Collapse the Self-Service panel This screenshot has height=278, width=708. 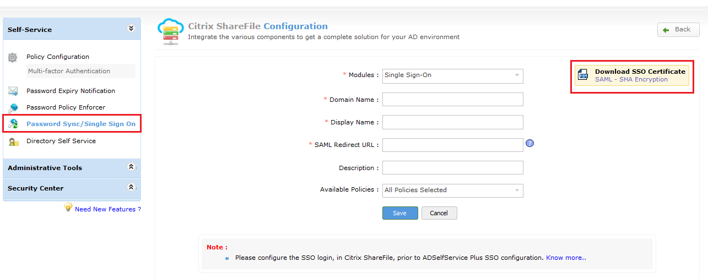pyautogui.click(x=131, y=29)
